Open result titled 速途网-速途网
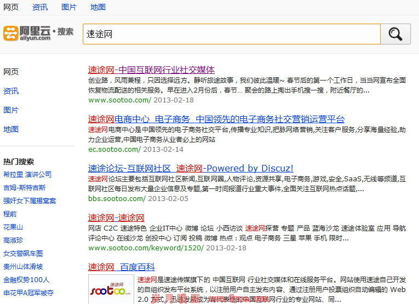The width and height of the screenshot is (419, 304). click(116, 217)
